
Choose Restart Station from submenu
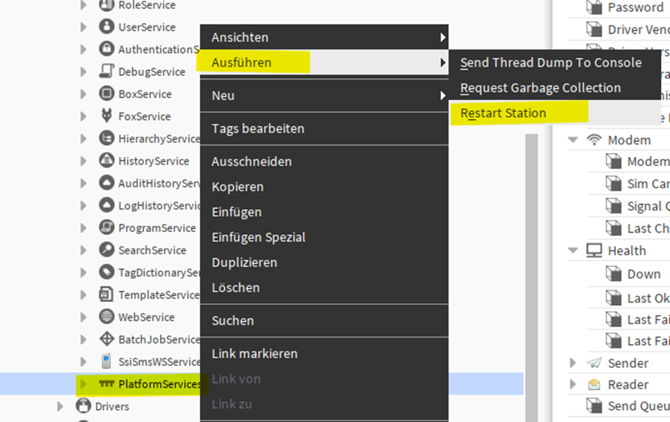tap(503, 113)
